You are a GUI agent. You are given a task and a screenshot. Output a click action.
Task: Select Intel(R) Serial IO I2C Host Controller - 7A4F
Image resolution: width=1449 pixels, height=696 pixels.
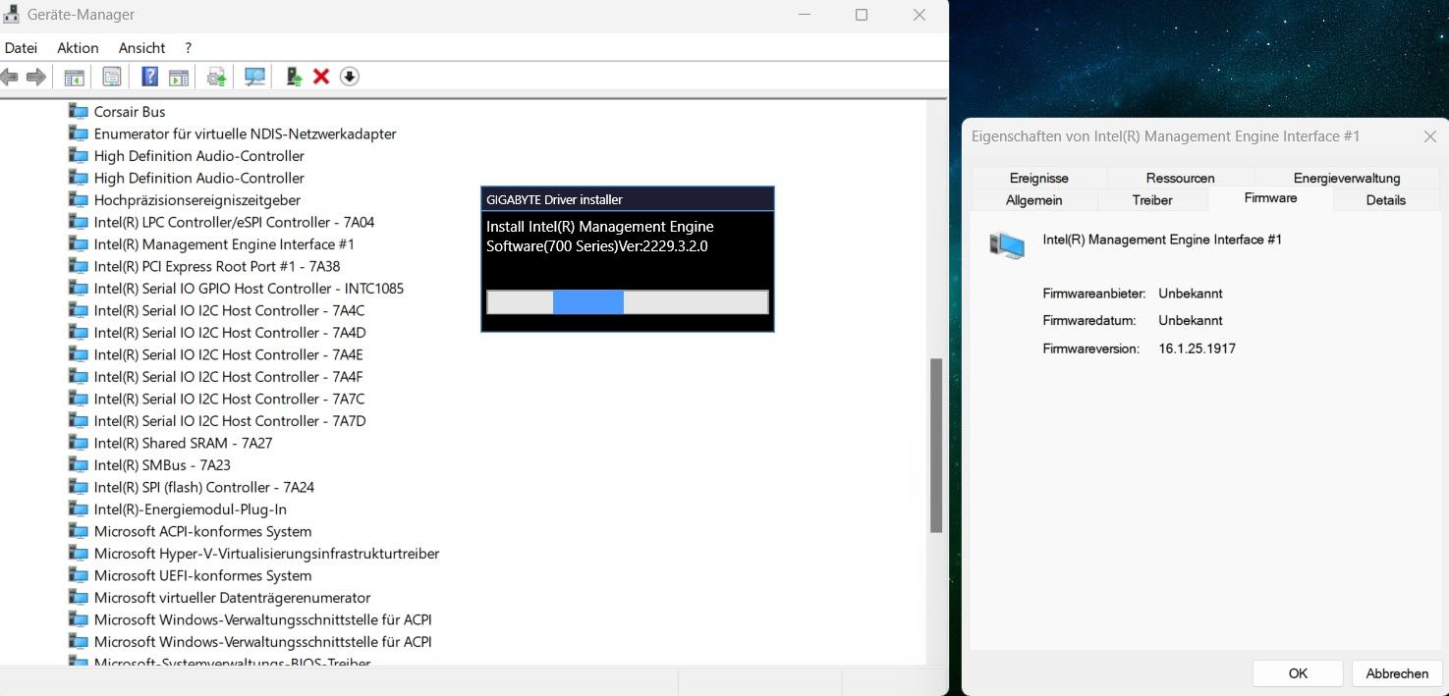[229, 376]
